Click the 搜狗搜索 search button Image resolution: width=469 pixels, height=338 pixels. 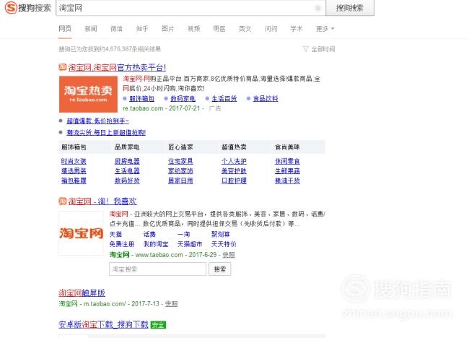(x=350, y=8)
